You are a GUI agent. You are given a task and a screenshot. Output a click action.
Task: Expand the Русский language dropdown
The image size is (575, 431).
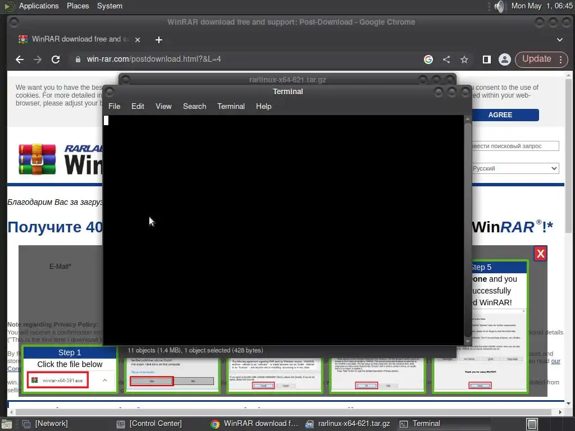(515, 168)
